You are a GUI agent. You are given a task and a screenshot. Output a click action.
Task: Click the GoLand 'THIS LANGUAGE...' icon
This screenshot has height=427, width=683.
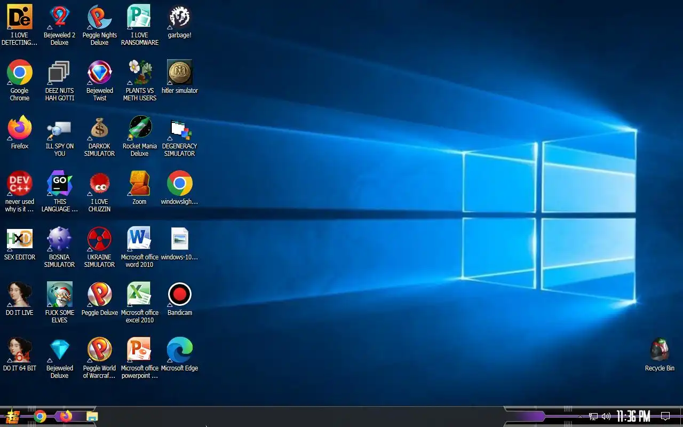pyautogui.click(x=60, y=192)
